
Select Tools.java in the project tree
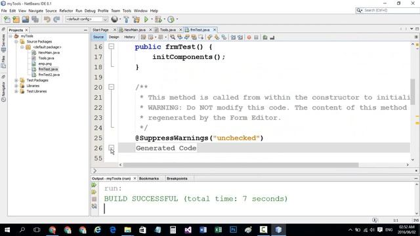point(46,58)
